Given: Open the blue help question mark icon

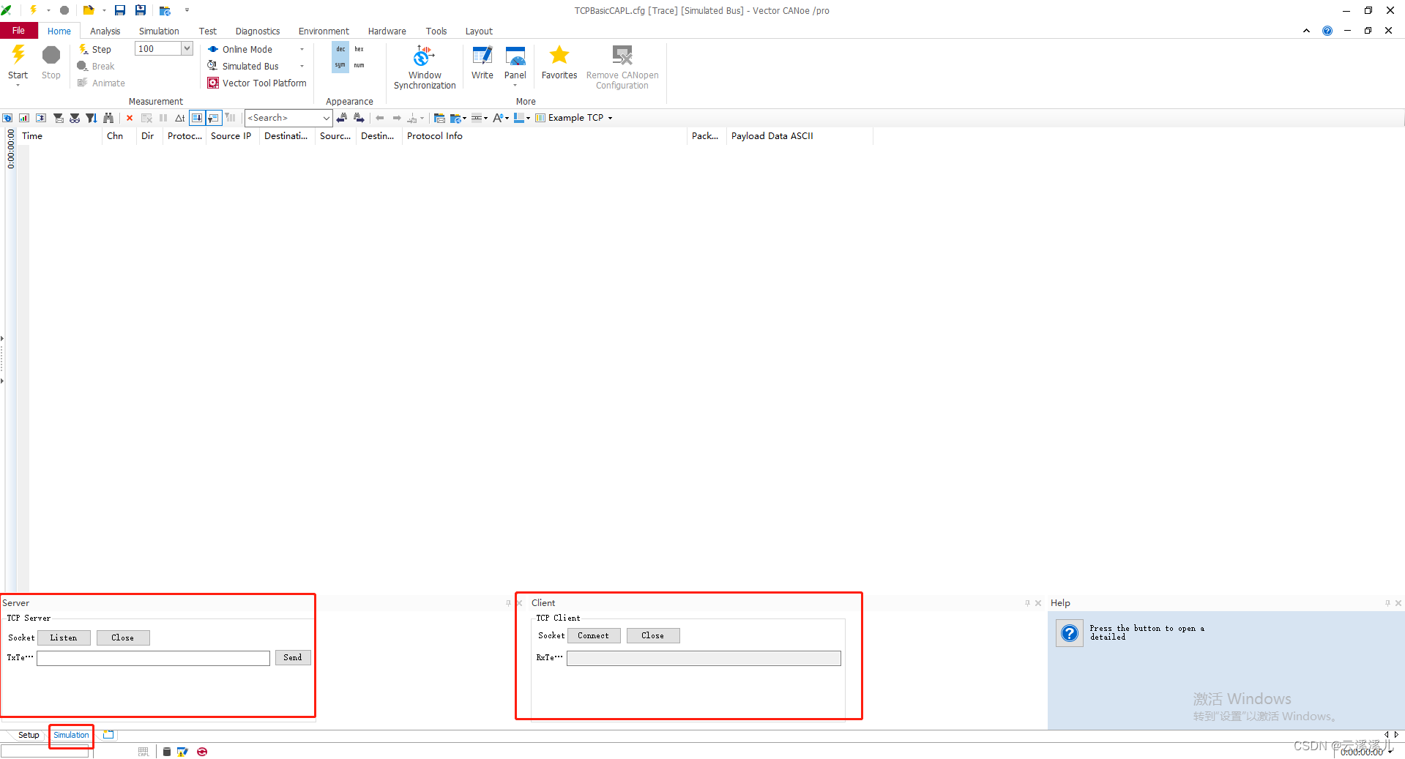Looking at the screenshot, I should (x=1327, y=31).
